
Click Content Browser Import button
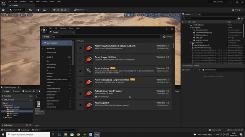click(x=16, y=91)
